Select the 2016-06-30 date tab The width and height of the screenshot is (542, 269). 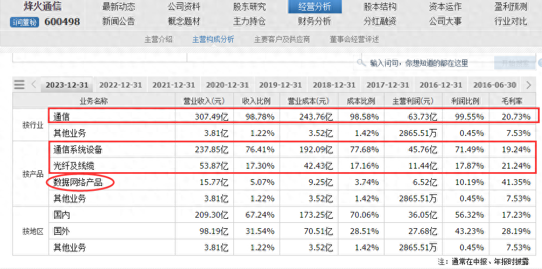coord(495,85)
